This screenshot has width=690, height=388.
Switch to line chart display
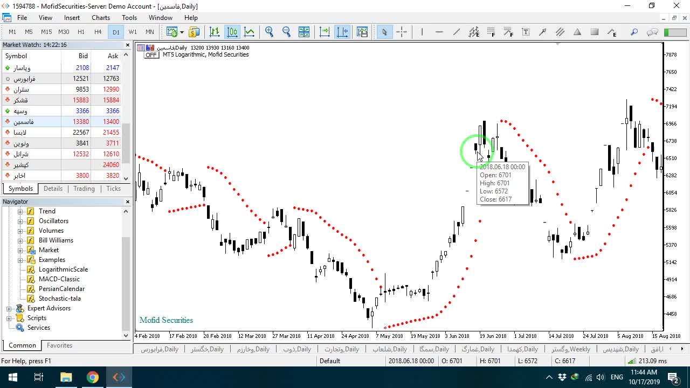coord(250,32)
